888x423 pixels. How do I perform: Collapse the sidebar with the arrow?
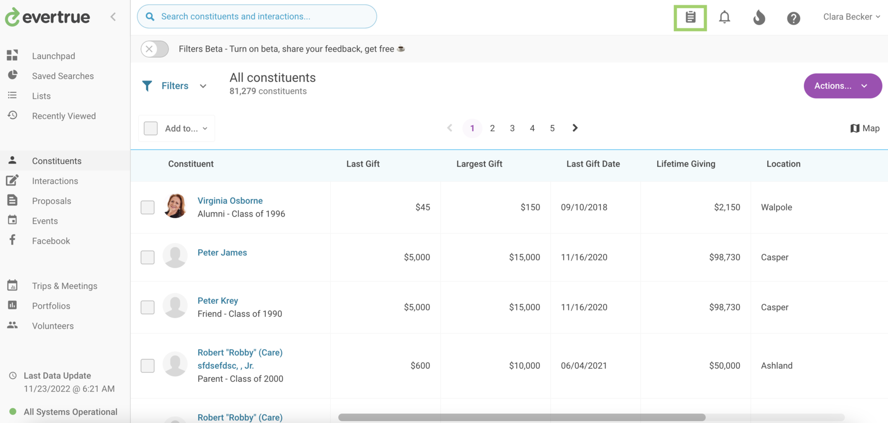(113, 17)
